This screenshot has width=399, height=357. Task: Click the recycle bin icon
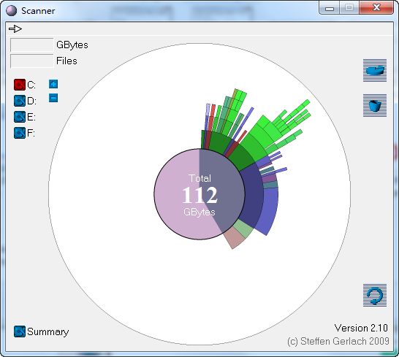(x=375, y=106)
